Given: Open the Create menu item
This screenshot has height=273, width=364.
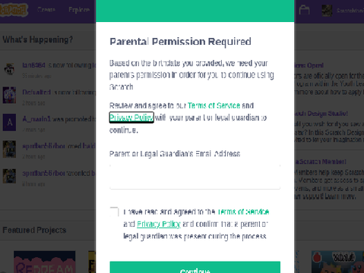Looking at the screenshot, I should pos(46,10).
